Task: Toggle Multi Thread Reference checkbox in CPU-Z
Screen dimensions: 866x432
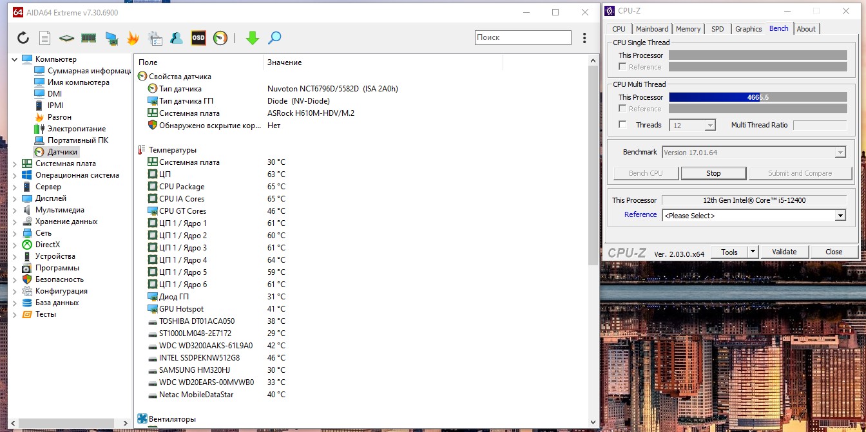Action: 622,108
